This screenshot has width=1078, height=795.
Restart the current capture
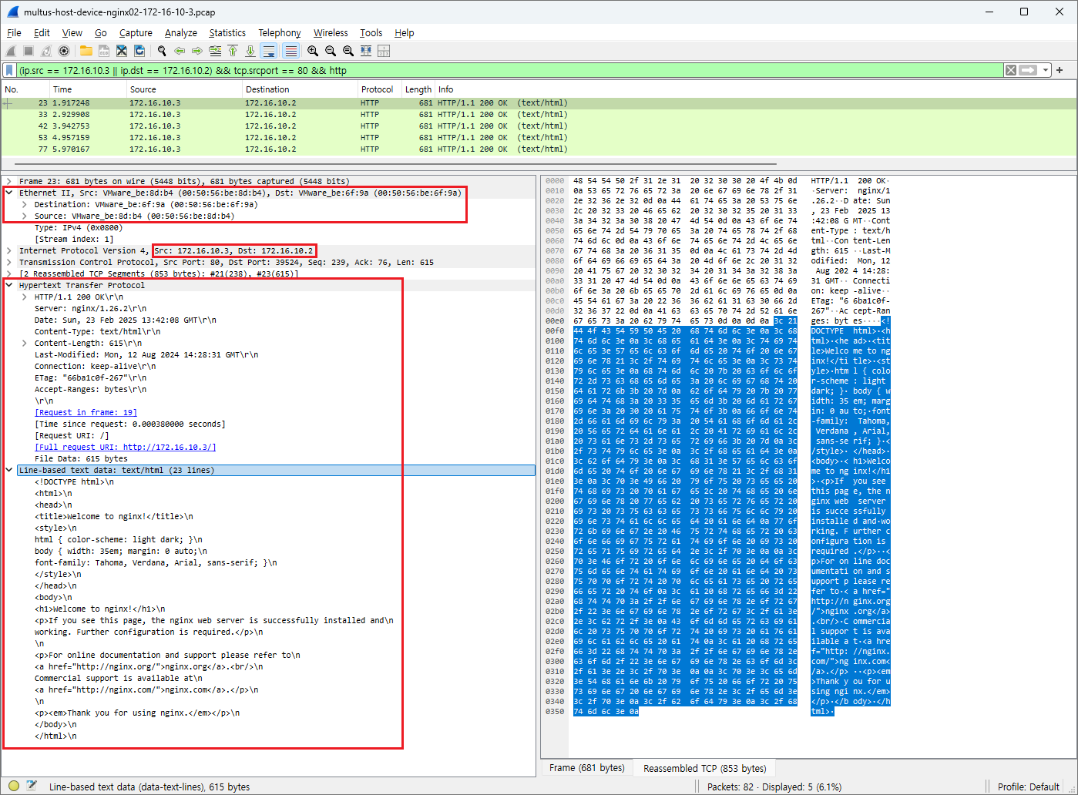(x=46, y=51)
